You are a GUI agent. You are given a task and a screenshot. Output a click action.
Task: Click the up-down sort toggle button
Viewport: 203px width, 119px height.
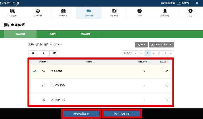pos(44,53)
